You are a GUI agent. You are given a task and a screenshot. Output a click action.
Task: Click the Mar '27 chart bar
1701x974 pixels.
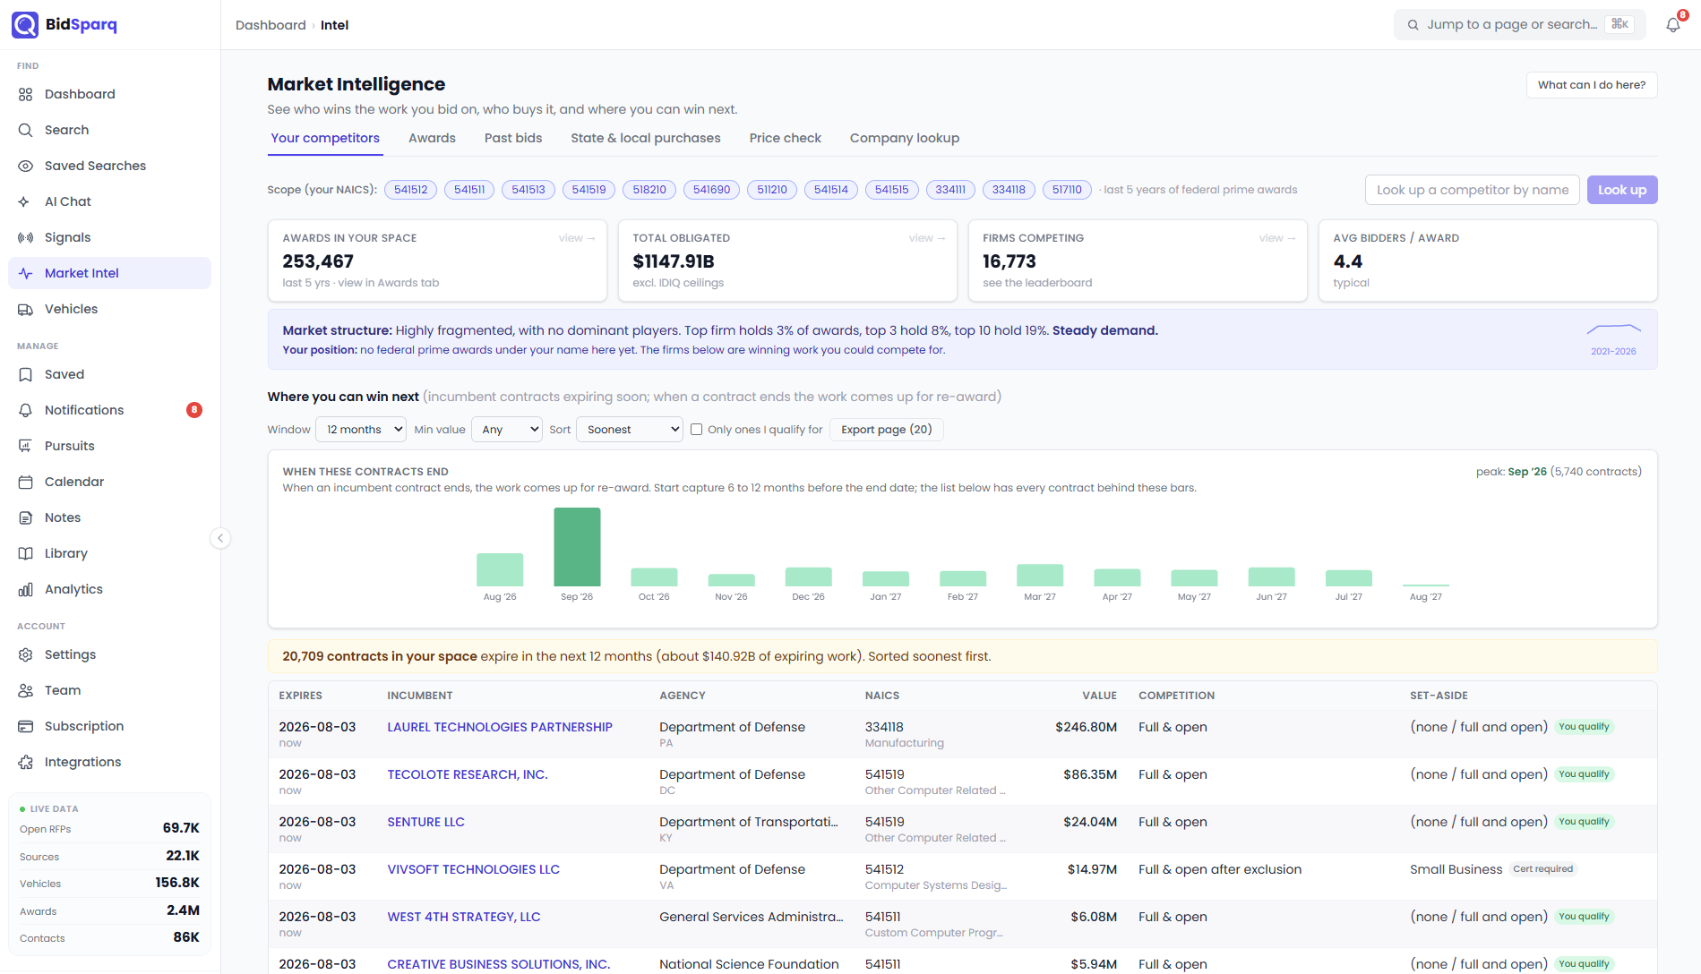[x=1040, y=575]
